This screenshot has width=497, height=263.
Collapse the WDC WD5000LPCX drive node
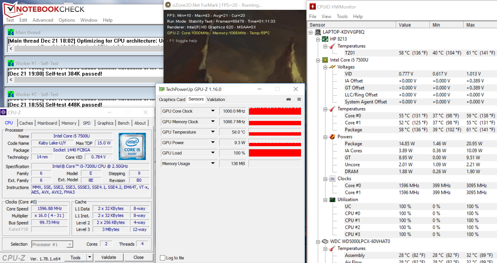coord(318,242)
